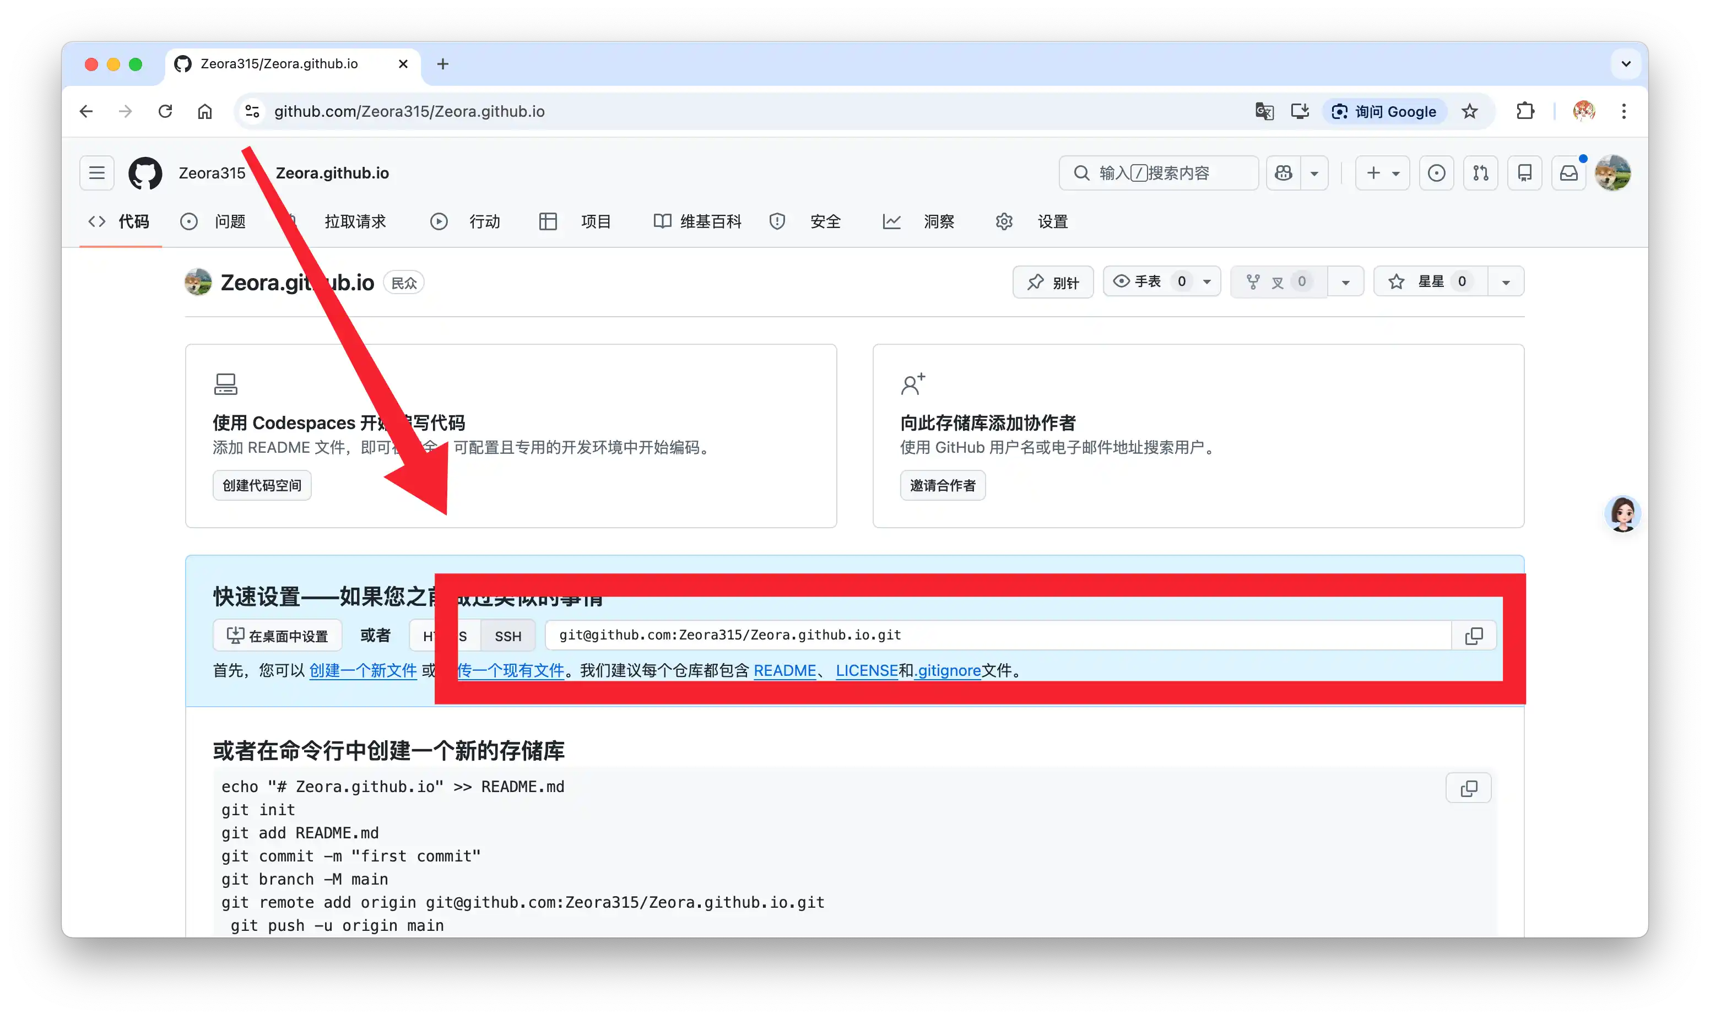Open the GitHub notifications inbox
Image resolution: width=1710 pixels, height=1019 pixels.
pos(1568,173)
